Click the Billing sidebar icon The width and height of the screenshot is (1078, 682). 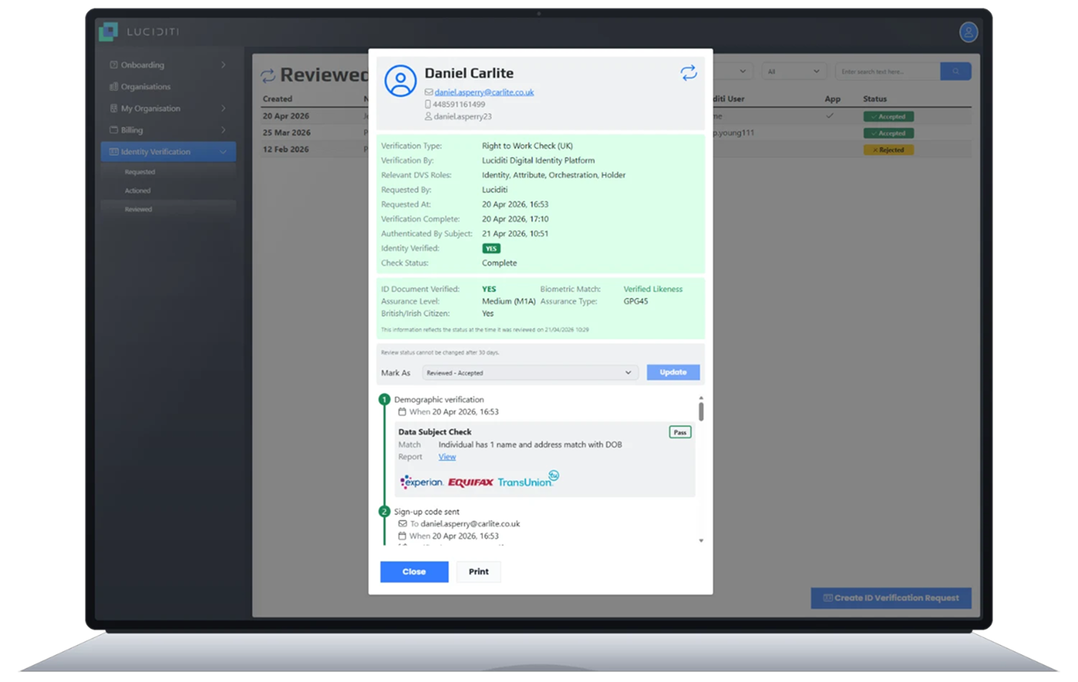click(x=114, y=130)
